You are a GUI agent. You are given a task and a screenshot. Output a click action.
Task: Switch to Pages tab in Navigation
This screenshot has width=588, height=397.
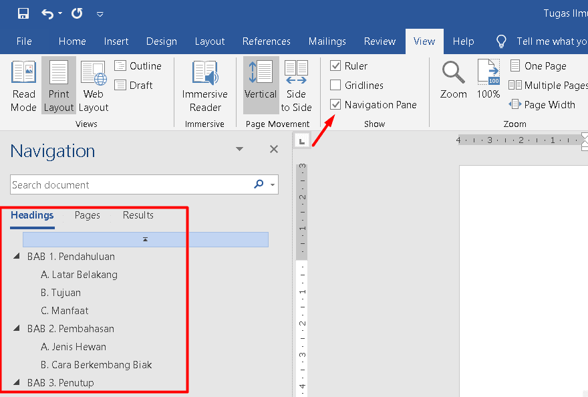click(x=88, y=215)
